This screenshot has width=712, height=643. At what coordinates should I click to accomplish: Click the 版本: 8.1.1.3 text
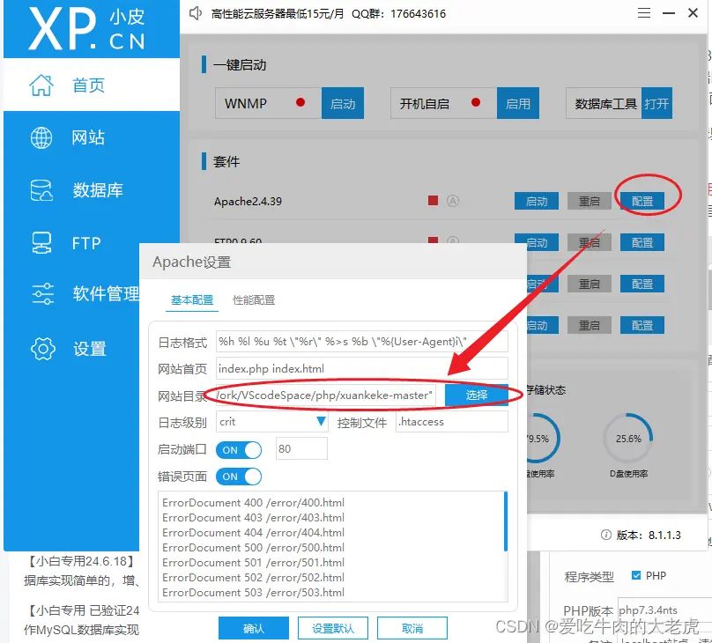(649, 535)
